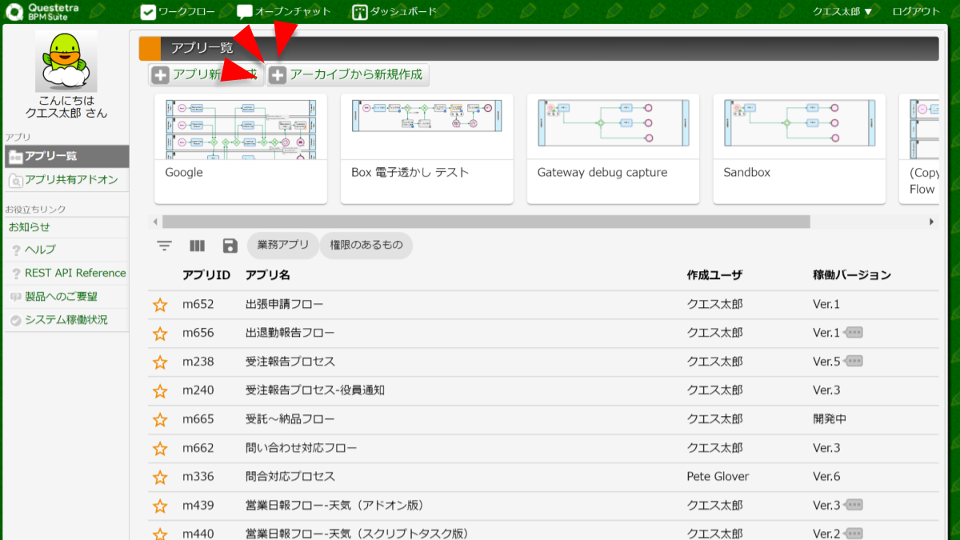Sort by the 作成ユーザ column header

point(714,275)
